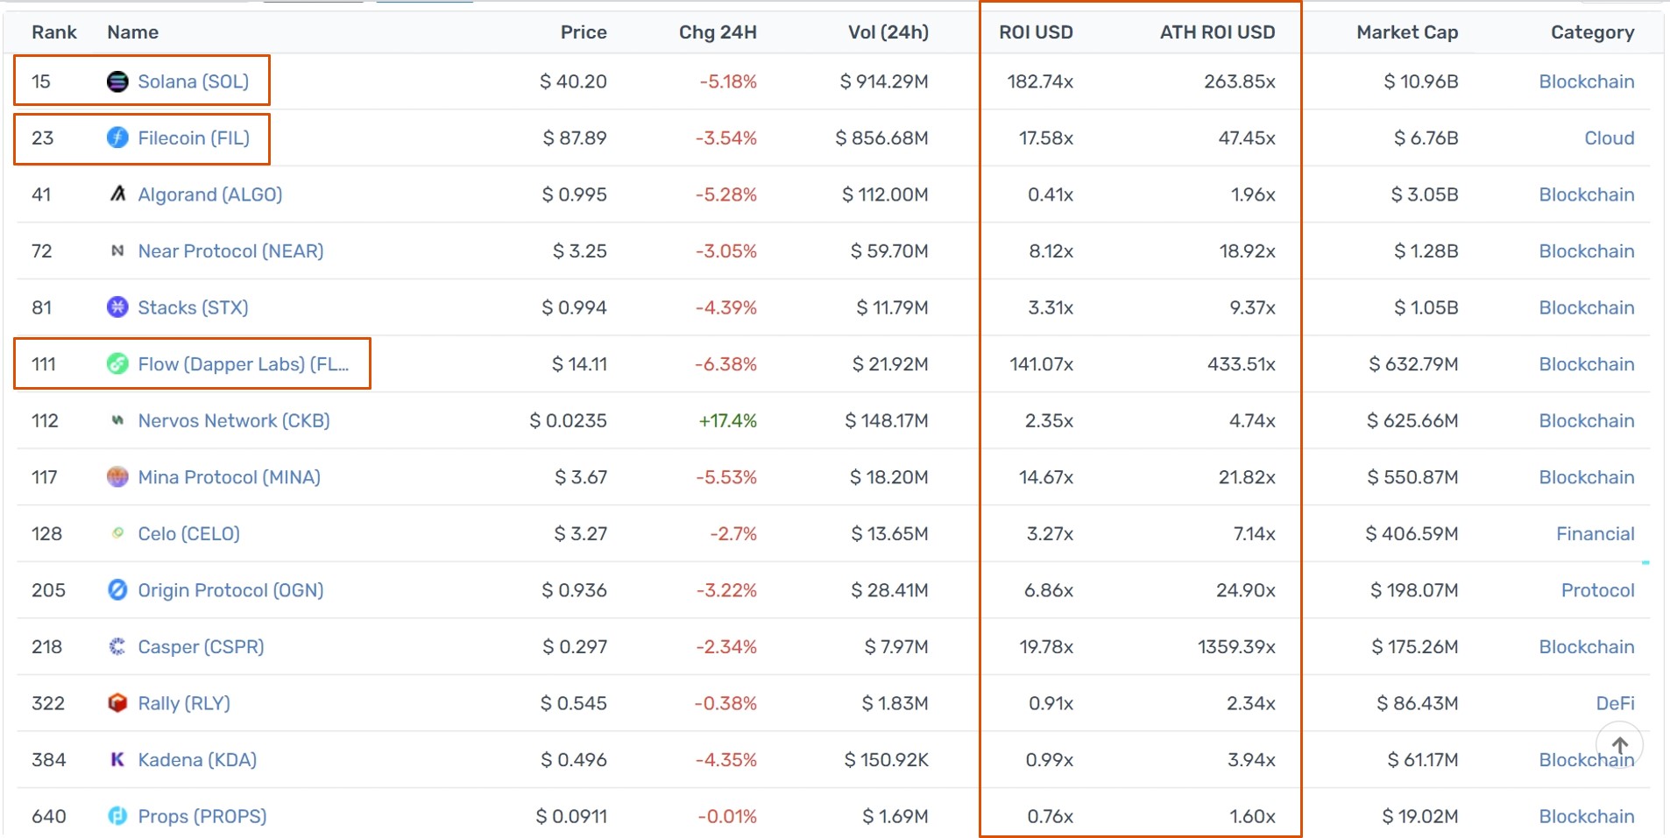Click the Stacks purple logo icon
The height and width of the screenshot is (838, 1670).
click(117, 306)
